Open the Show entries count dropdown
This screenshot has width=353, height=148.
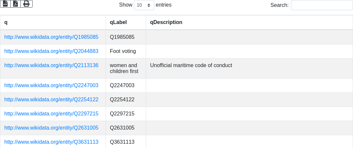pos(144,5)
